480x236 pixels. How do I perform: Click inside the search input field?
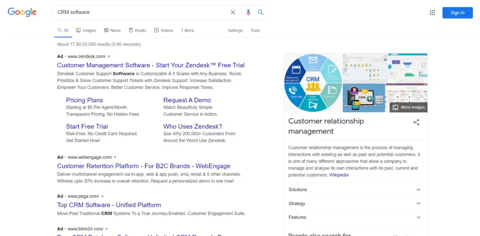tap(141, 12)
